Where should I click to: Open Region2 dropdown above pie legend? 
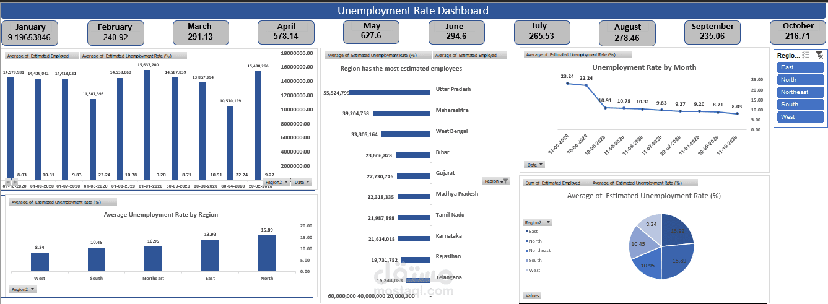(537, 222)
